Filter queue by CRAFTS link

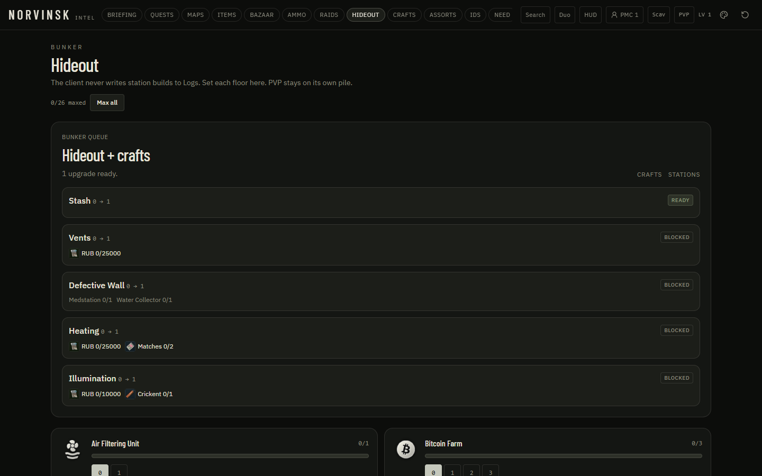[649, 175]
